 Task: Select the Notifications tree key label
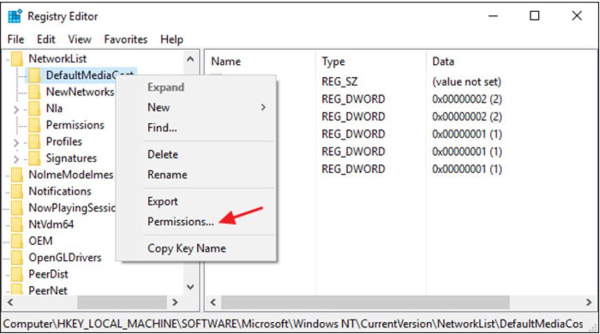pos(59,191)
